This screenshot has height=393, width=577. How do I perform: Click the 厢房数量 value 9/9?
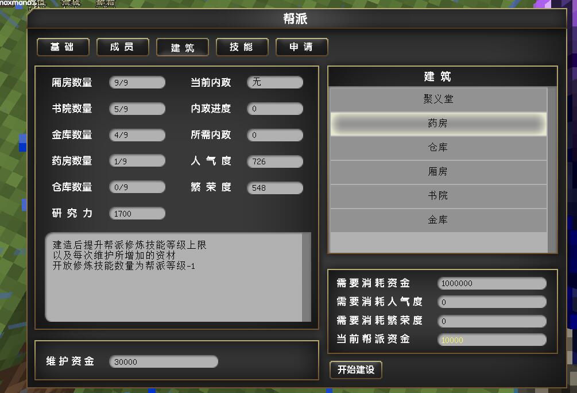pos(137,83)
